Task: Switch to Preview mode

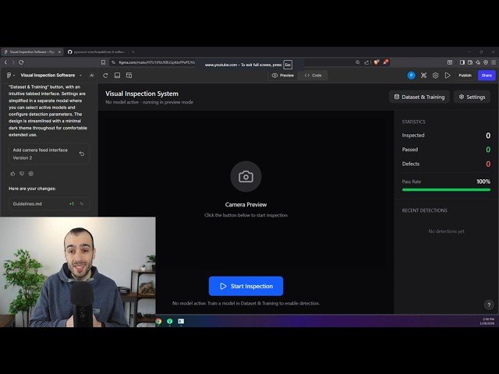Action: click(283, 76)
